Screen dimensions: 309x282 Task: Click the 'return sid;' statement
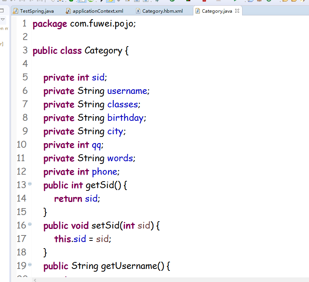(x=77, y=199)
